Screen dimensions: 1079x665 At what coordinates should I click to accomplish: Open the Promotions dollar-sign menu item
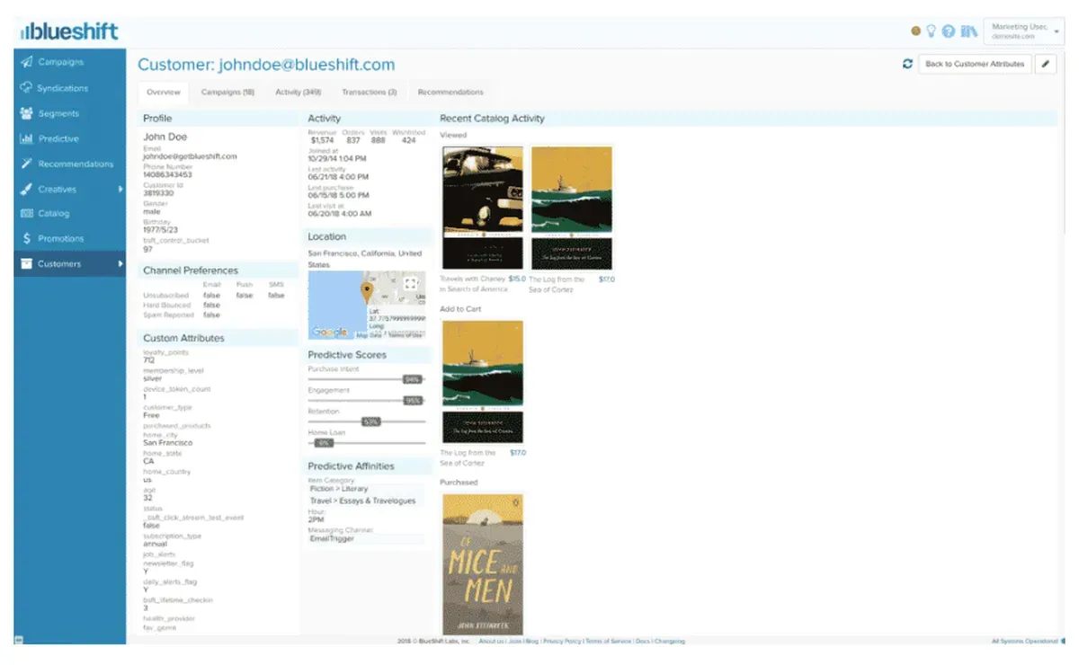[x=60, y=239]
